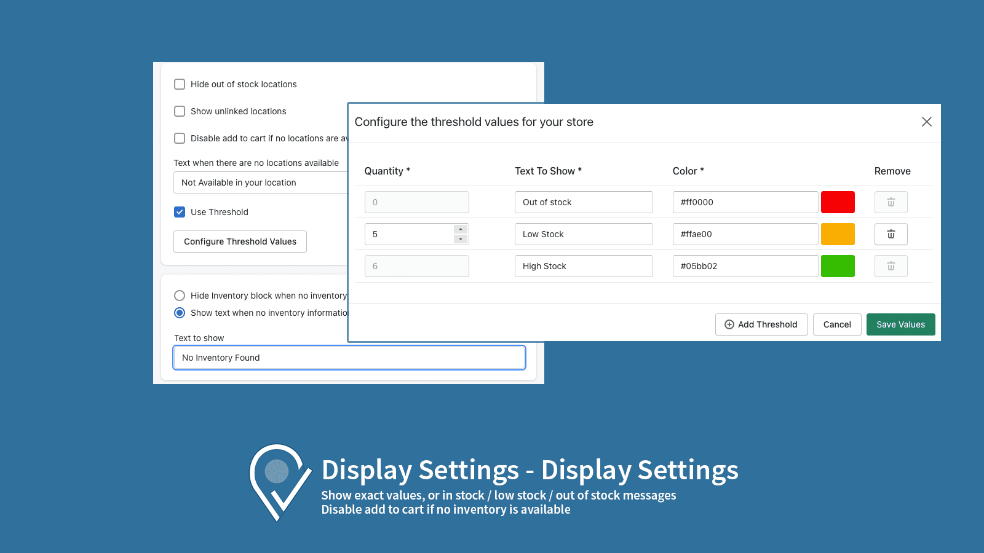Uncheck the Use Threshold checkbox
This screenshot has width=984, height=553.
180,212
